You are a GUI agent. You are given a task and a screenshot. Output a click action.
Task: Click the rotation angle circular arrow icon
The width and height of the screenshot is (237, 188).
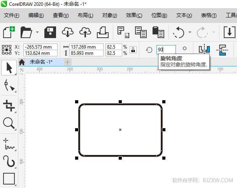click(149, 50)
